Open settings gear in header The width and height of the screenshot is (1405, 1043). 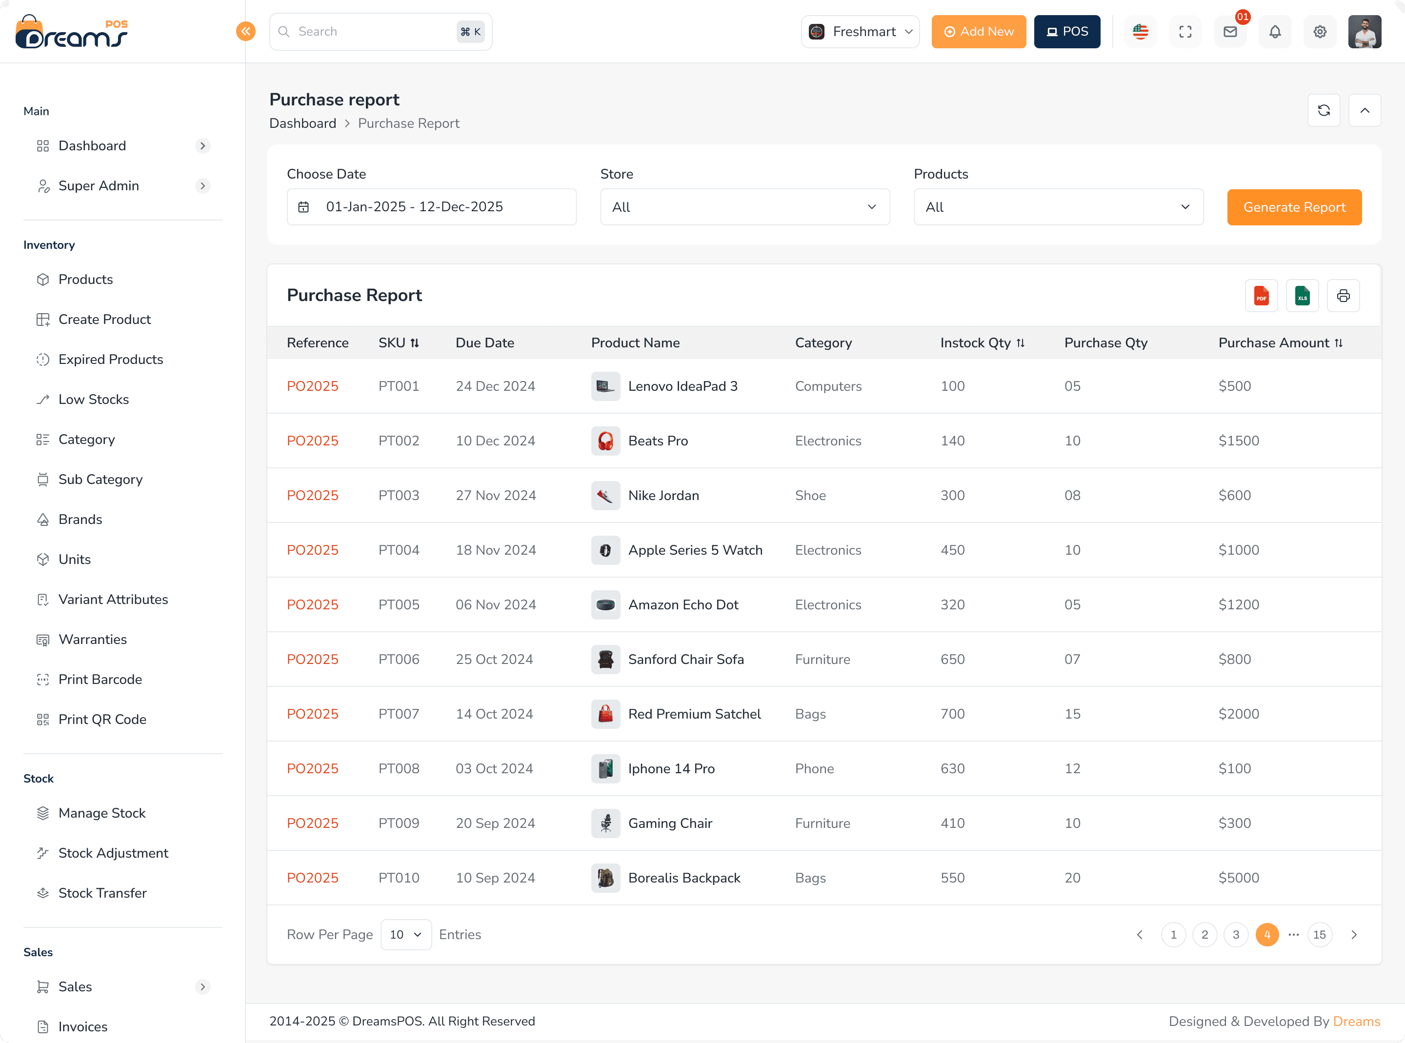pyautogui.click(x=1319, y=32)
